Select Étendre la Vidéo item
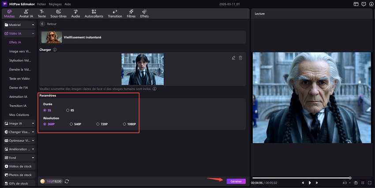Image resolution: width=375 pixels, height=188 pixels. [x=20, y=70]
